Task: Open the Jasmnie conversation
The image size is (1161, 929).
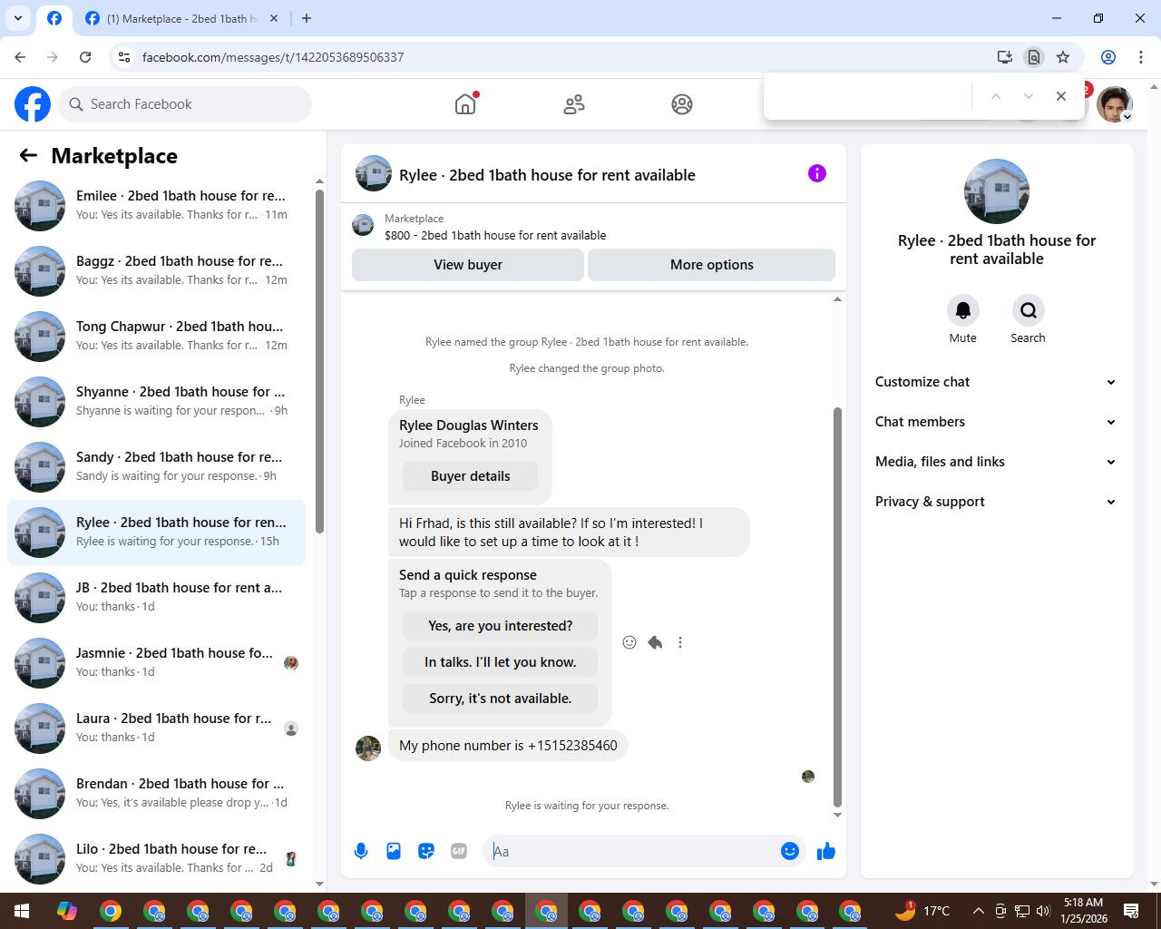Action: (x=156, y=663)
